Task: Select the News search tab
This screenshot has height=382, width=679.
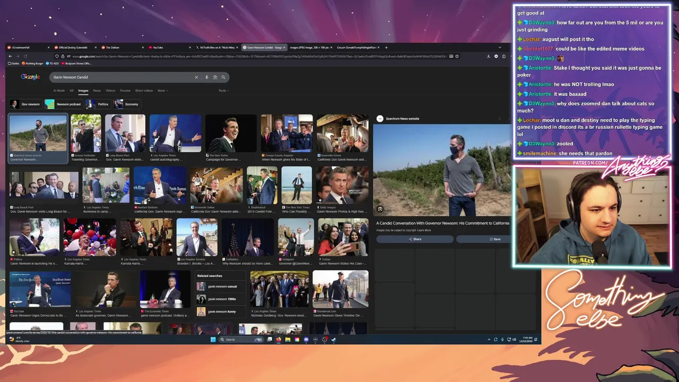Action: click(x=97, y=91)
